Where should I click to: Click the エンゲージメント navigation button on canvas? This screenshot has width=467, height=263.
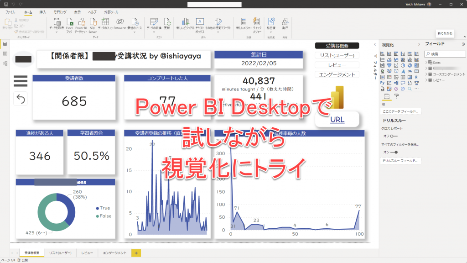coord(337,74)
